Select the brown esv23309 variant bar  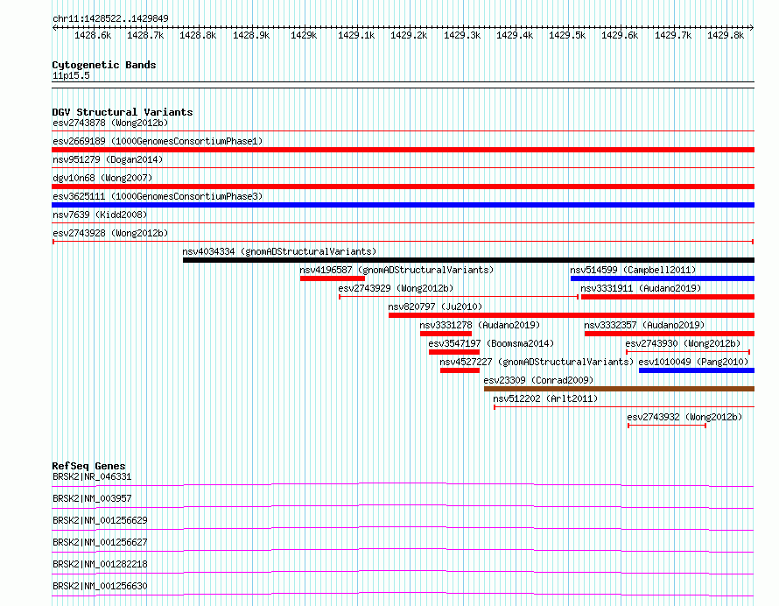[619, 389]
